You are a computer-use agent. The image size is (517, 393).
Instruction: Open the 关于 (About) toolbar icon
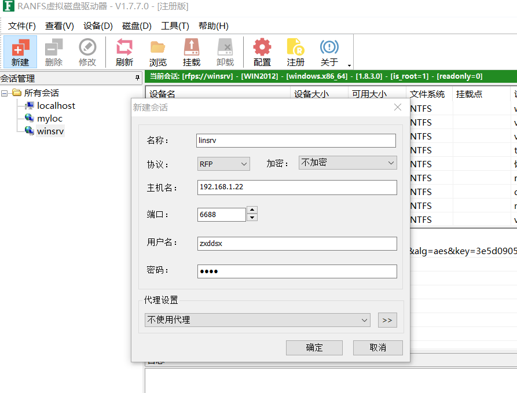329,52
